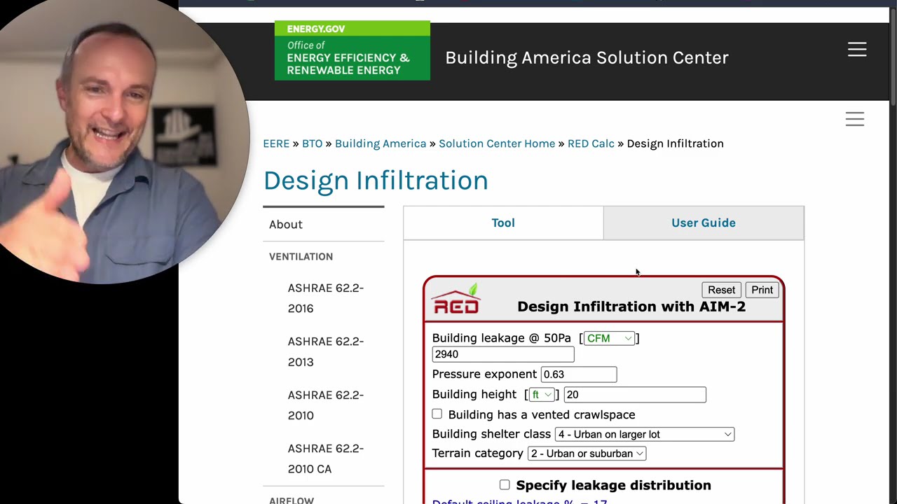Follow the BTO breadcrumb link
The width and height of the screenshot is (897, 504).
pos(313,143)
